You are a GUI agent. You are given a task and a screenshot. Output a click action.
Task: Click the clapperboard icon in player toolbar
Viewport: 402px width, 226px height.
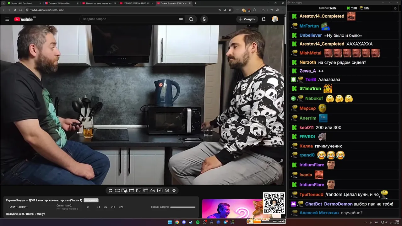coord(132,191)
